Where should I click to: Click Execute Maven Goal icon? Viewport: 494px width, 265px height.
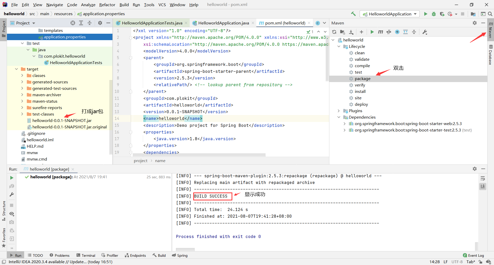click(x=380, y=32)
